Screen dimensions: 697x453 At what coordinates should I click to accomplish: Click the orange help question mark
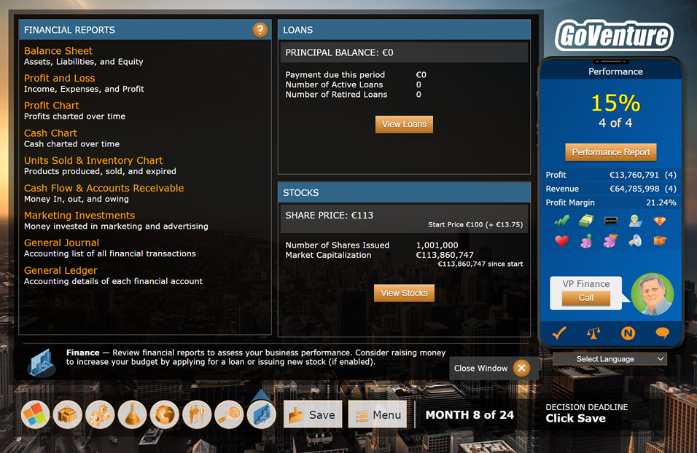(x=260, y=30)
